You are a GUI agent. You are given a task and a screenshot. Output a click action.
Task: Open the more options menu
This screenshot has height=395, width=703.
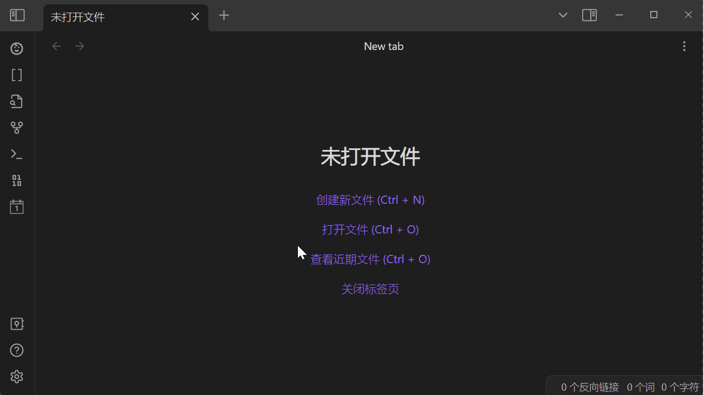pyautogui.click(x=684, y=46)
